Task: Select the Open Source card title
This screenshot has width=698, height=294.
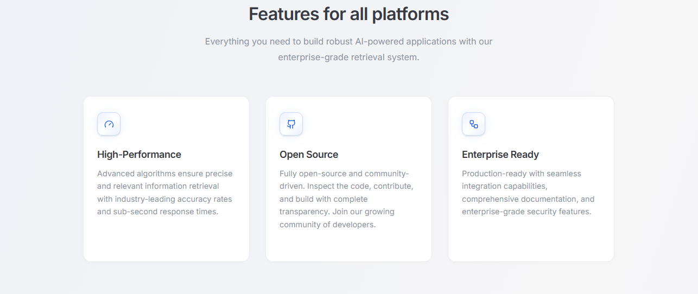Action: (308, 155)
